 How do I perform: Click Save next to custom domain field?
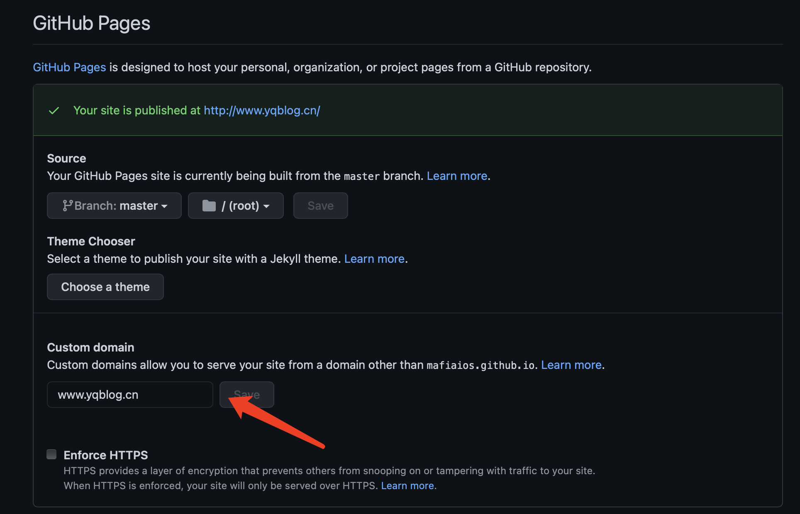tap(247, 395)
